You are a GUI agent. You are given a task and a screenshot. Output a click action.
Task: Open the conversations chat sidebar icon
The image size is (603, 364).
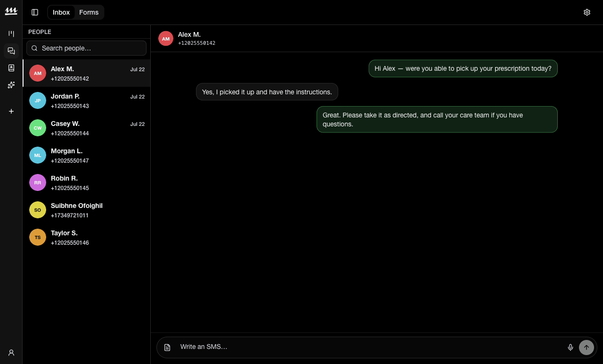point(11,51)
